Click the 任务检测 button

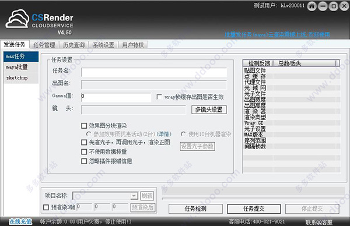(x=195, y=209)
